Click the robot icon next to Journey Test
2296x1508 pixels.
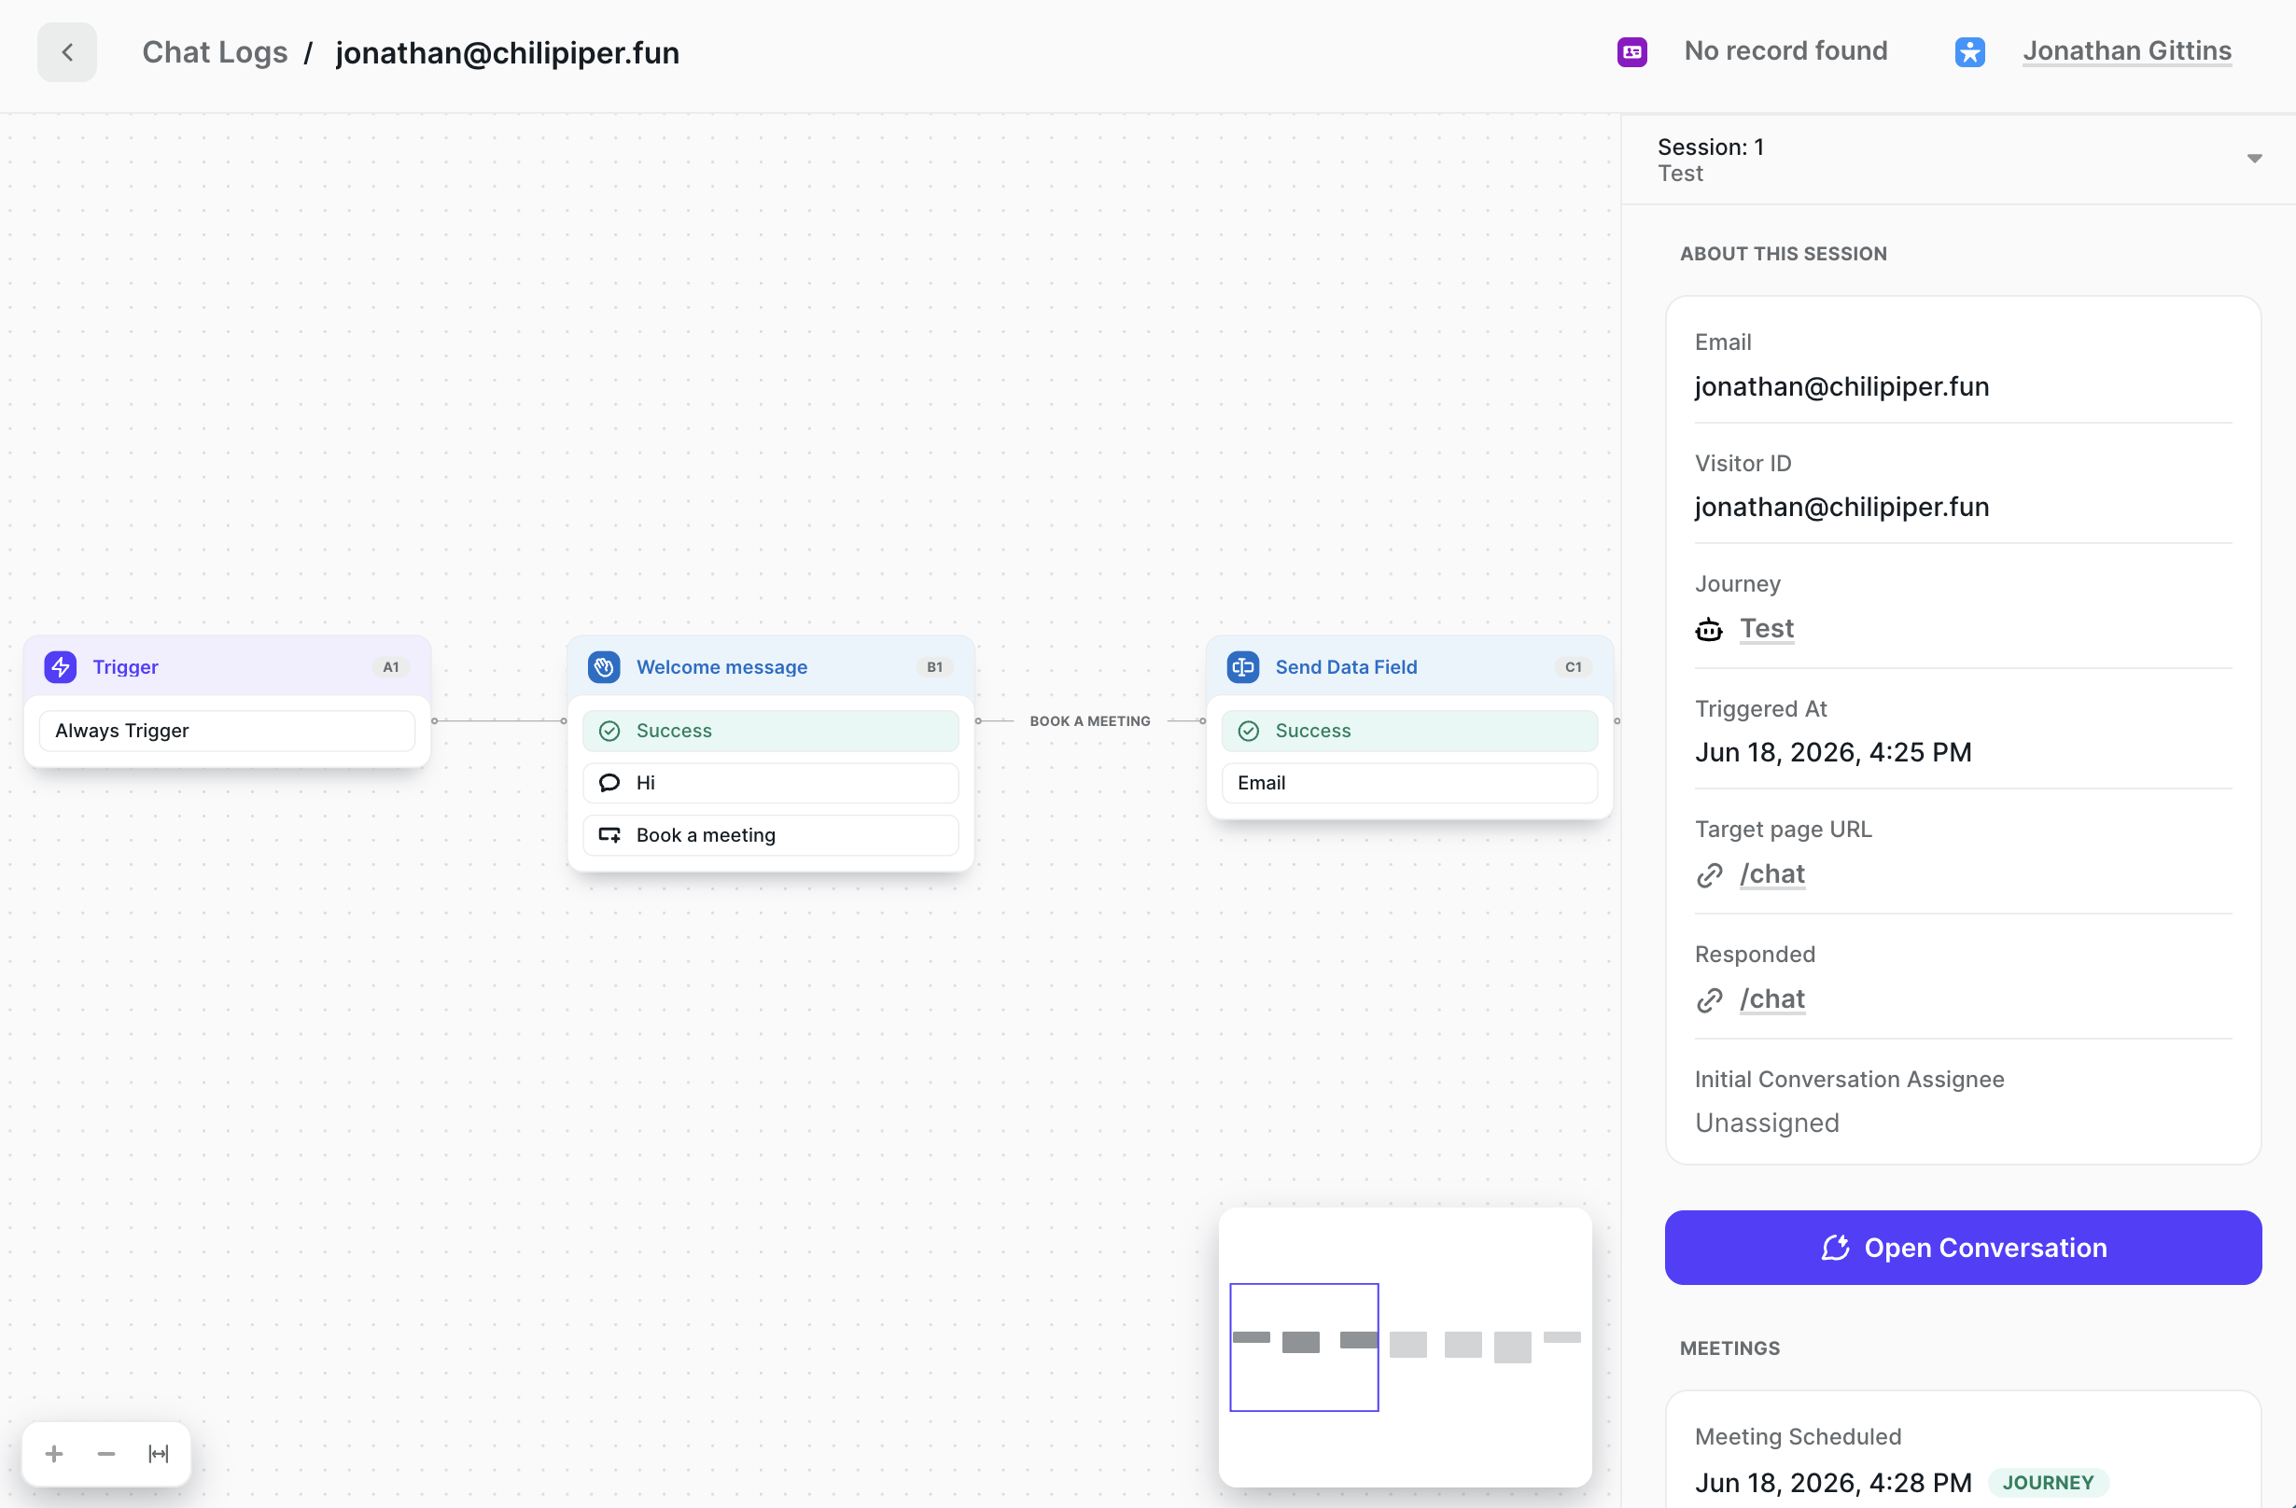pos(1709,629)
